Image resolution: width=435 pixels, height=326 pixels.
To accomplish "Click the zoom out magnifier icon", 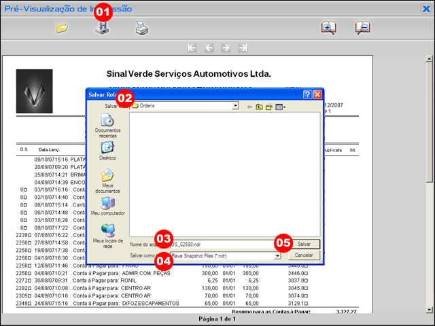I will 362,28.
